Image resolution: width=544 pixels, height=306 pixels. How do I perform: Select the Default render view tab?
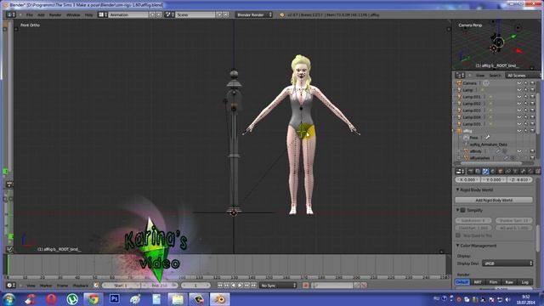click(462, 282)
